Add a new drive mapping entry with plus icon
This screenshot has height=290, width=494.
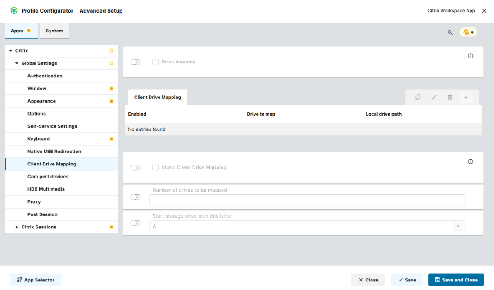(466, 98)
